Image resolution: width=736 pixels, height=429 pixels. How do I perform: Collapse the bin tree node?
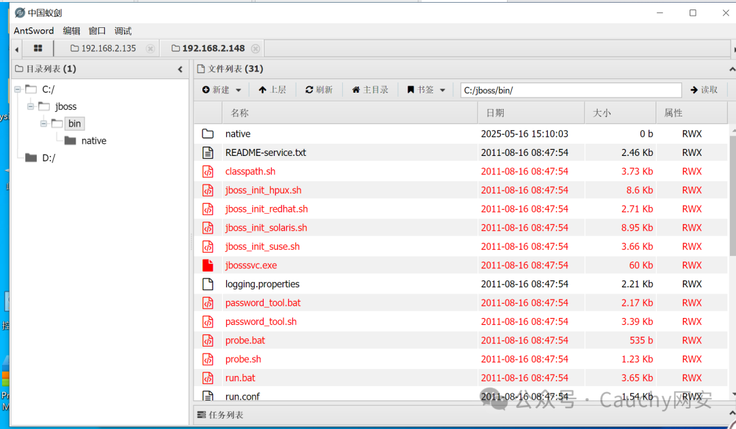coord(44,124)
